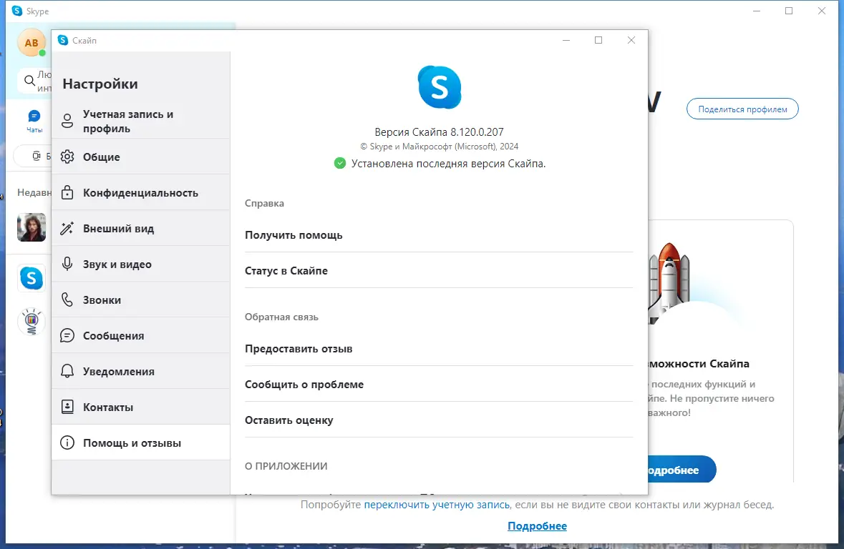Open the Сообщения settings section
This screenshot has width=844, height=549.
tap(140, 335)
